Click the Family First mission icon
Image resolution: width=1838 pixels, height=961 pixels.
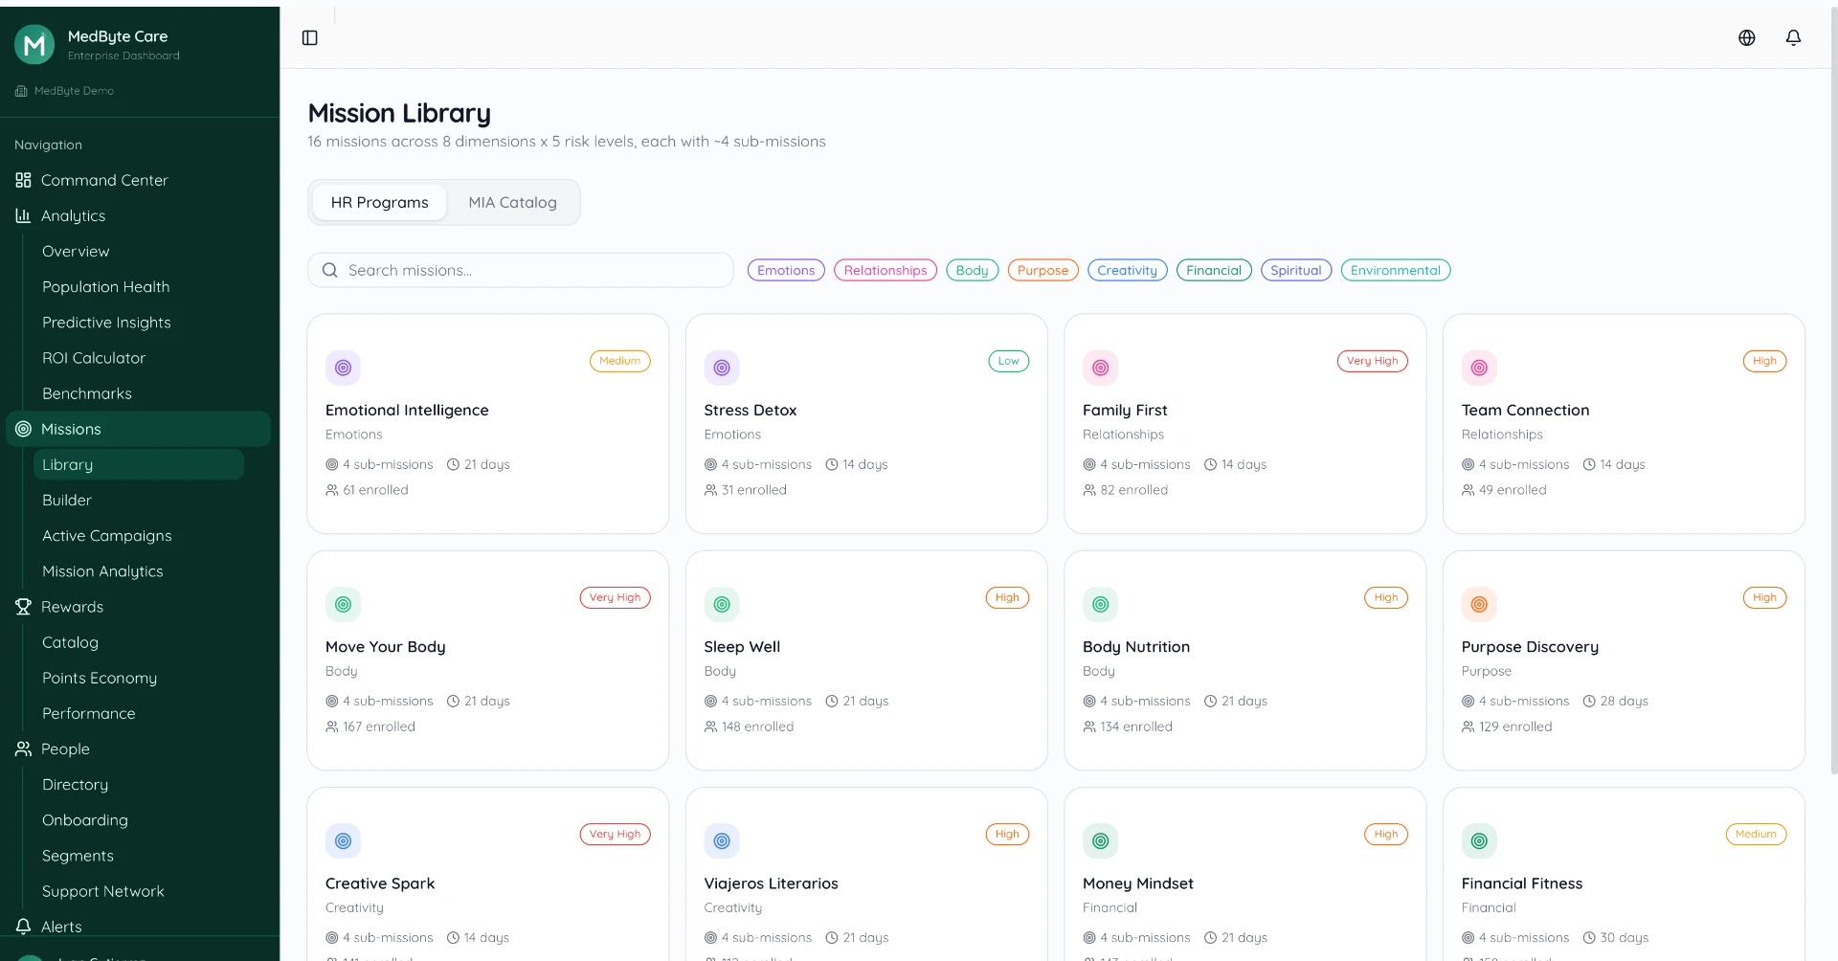(x=1101, y=368)
